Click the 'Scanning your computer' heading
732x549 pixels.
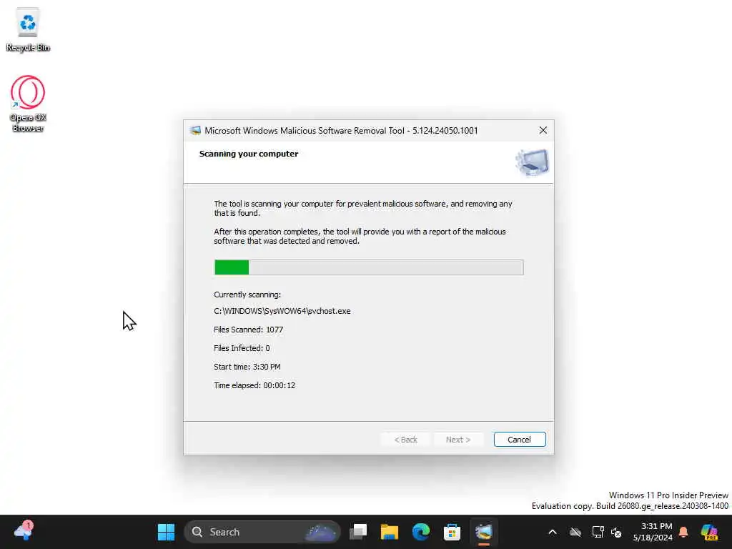(248, 154)
